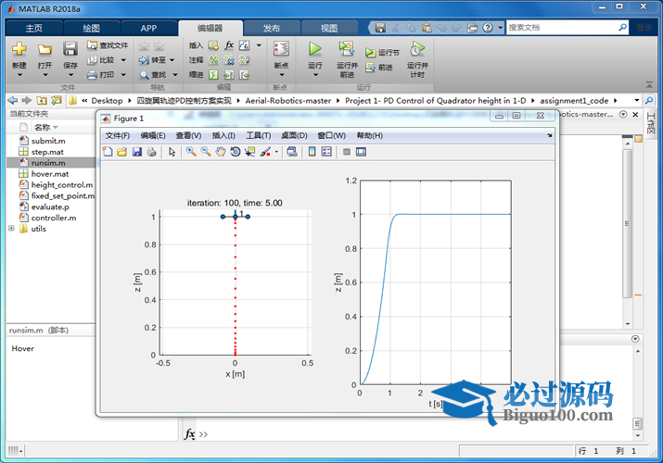Click Save Figure disk icon
The image size is (663, 463).
[137, 152]
